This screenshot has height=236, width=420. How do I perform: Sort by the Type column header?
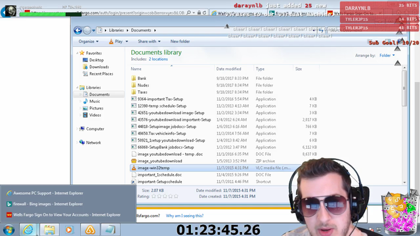[273, 69]
